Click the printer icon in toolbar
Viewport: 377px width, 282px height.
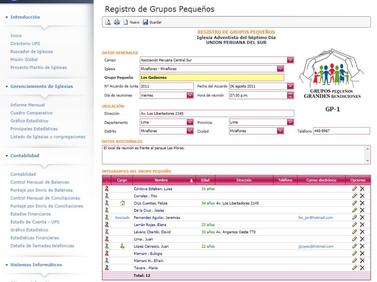tap(117, 22)
